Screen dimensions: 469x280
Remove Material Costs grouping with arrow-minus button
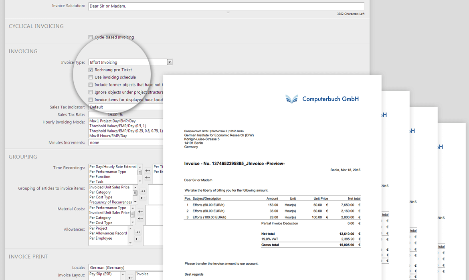point(140,218)
